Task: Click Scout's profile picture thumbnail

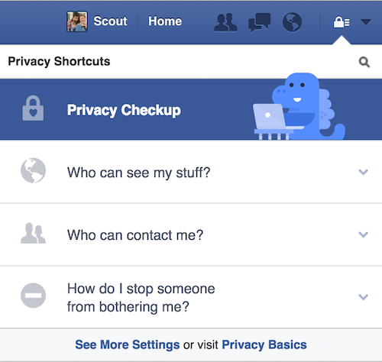Action: (77, 21)
